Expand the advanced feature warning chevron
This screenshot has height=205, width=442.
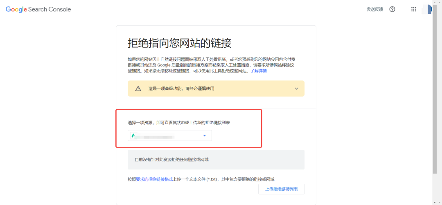296,88
